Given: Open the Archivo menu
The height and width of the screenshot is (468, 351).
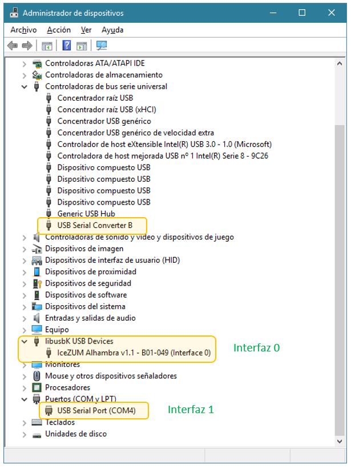Looking at the screenshot, I should (23, 30).
